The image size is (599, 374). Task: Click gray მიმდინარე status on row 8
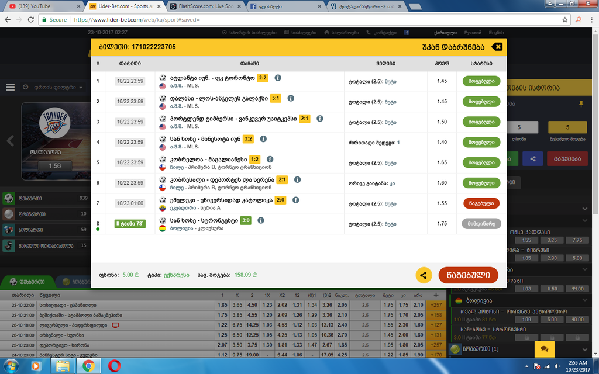[x=481, y=224]
